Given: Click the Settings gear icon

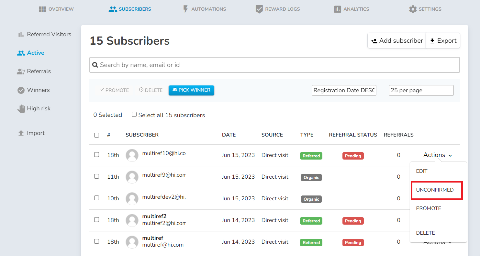Looking at the screenshot, I should [x=413, y=9].
